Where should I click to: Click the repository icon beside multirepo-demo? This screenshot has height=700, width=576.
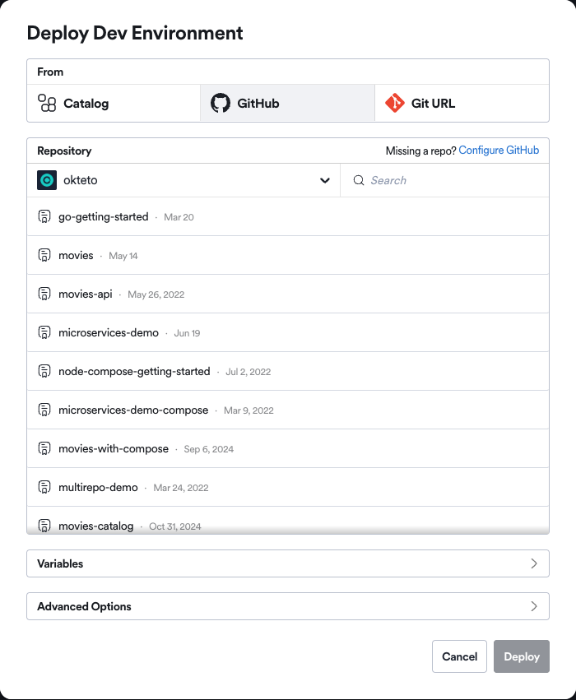pos(44,487)
